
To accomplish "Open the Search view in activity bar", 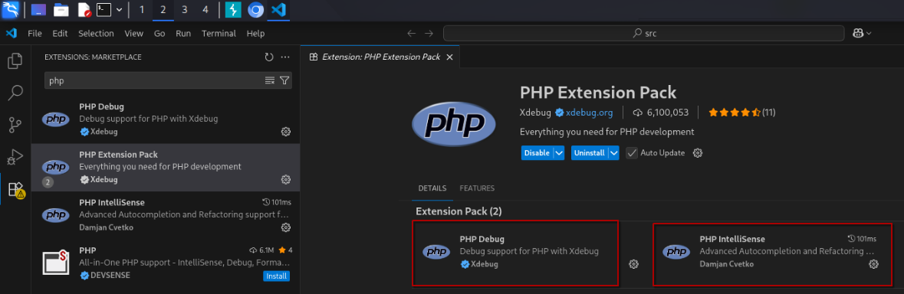I will coord(15,92).
